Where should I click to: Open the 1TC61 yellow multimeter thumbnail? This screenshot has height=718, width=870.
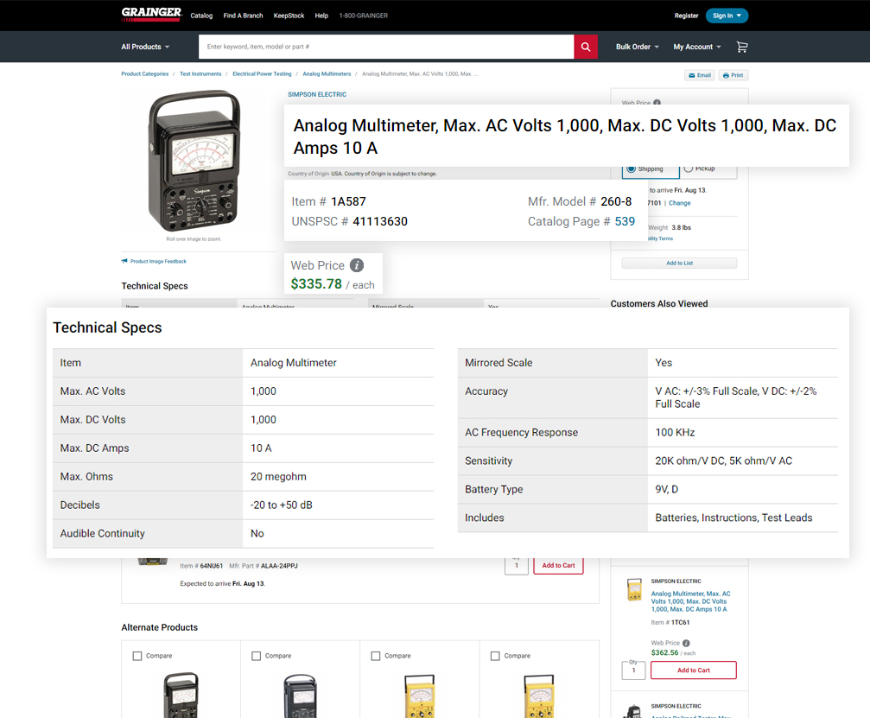[x=634, y=590]
